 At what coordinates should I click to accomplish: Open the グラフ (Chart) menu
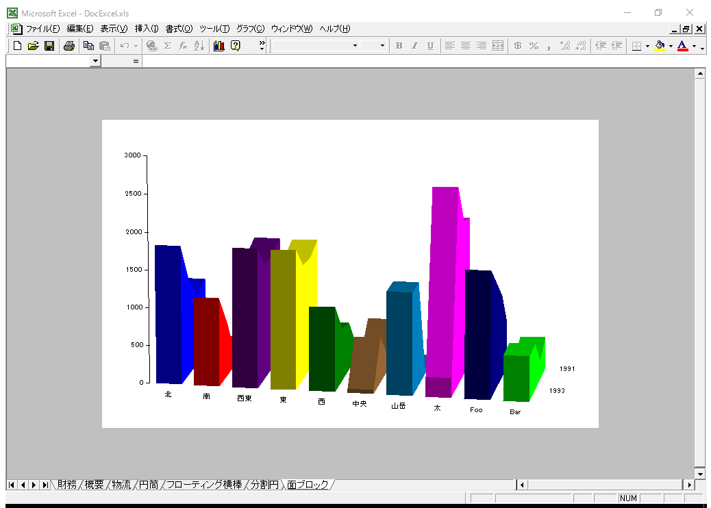(250, 29)
